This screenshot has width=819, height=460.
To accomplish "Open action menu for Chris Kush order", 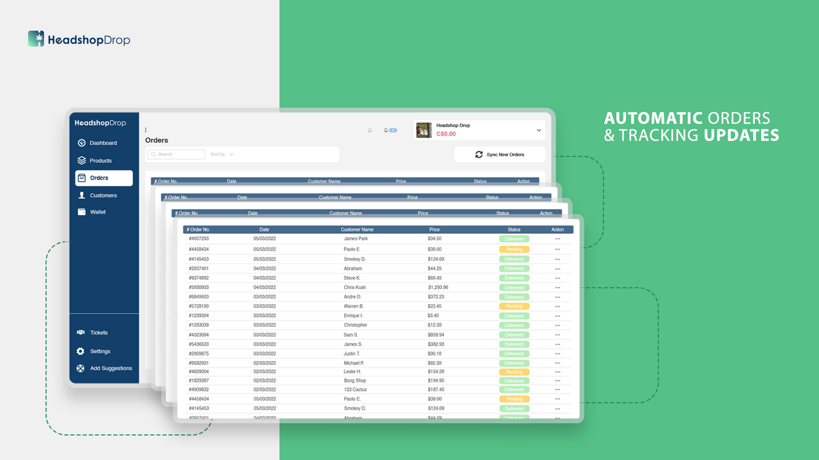I will pos(557,287).
